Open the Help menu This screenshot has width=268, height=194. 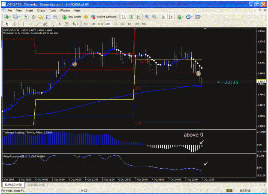coord(77,10)
